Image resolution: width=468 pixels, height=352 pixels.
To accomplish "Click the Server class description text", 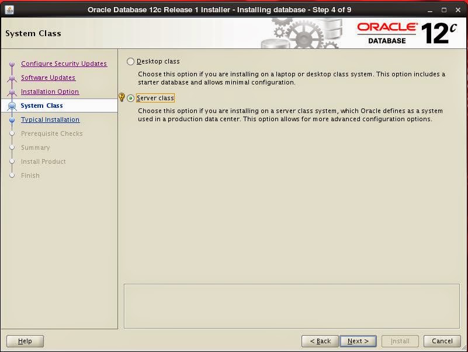I will (290, 115).
